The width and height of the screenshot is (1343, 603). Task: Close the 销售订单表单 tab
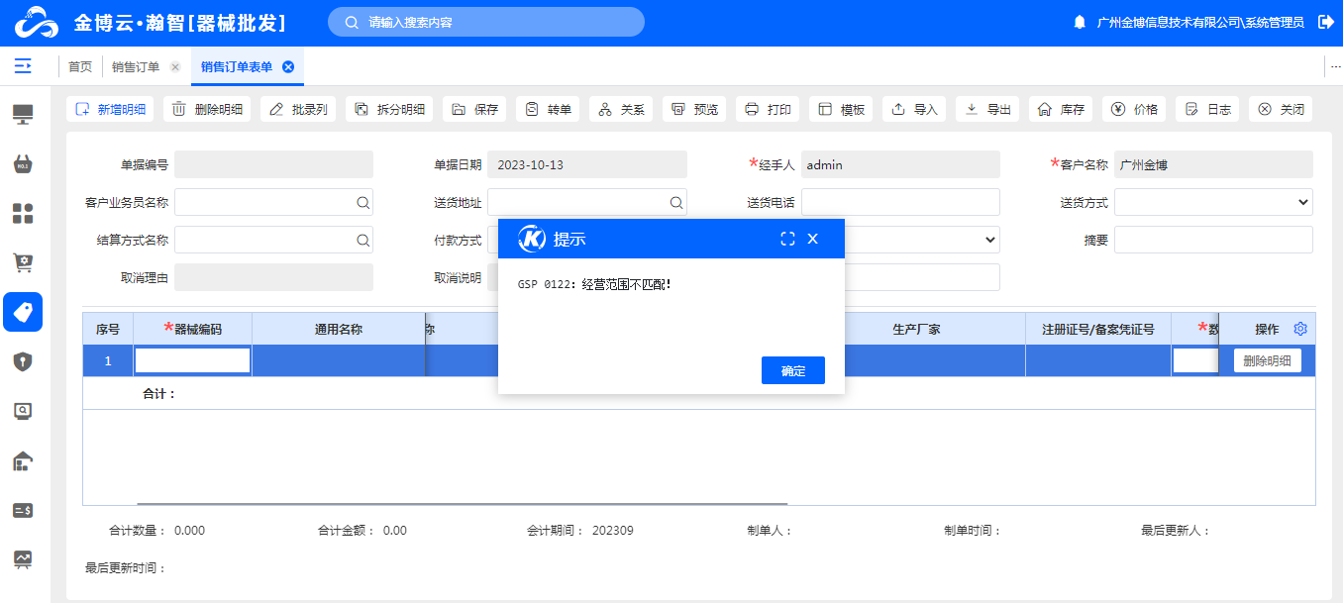pos(288,67)
